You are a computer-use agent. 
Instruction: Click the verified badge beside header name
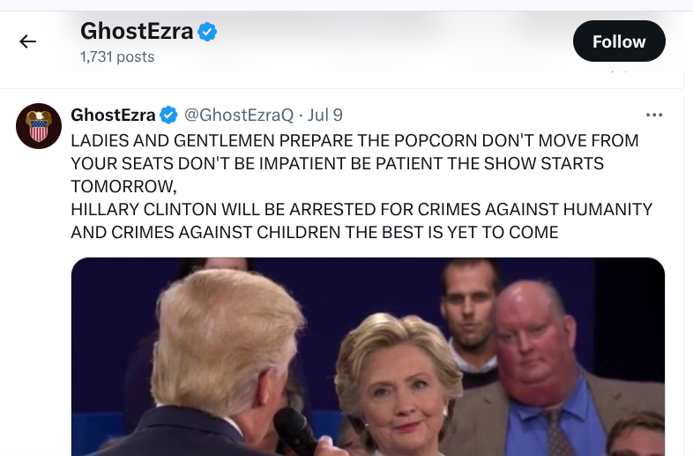(x=207, y=32)
